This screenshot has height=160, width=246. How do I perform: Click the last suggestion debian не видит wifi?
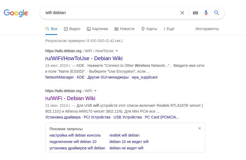coord(126,148)
